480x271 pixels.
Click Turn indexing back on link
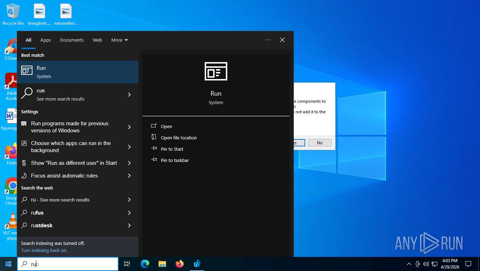click(x=44, y=250)
